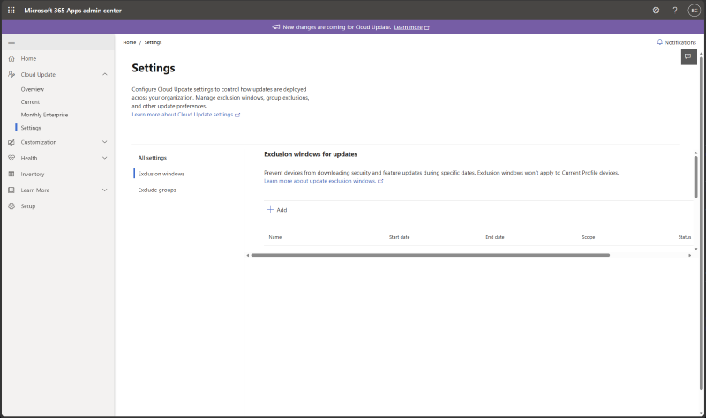Image resolution: width=706 pixels, height=418 pixels.
Task: Open Current under Cloud Update
Action: click(x=30, y=102)
